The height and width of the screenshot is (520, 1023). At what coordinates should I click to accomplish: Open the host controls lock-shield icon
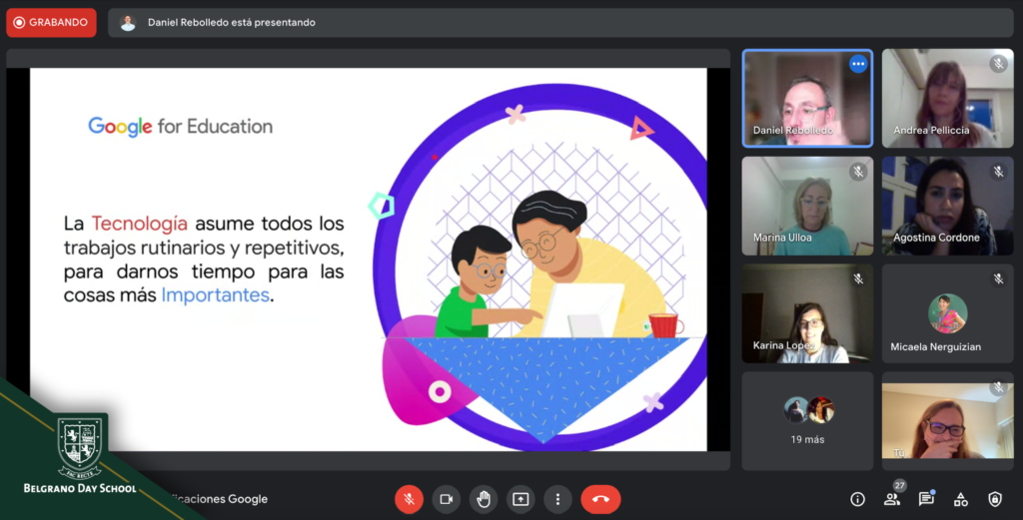pos(994,499)
